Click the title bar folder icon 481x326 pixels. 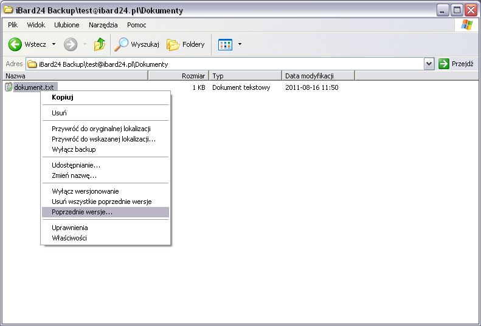[8, 10]
